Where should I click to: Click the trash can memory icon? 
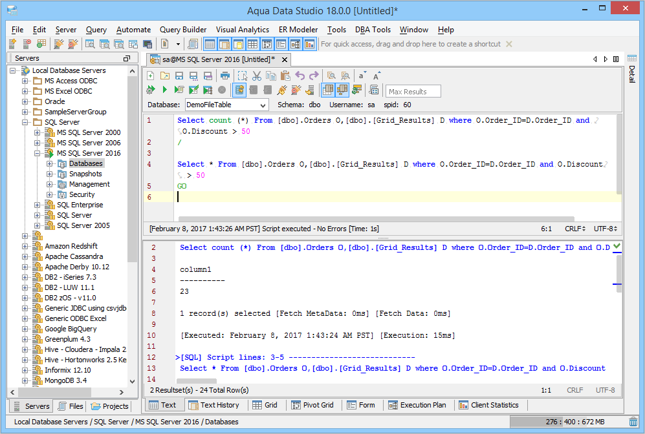pos(633,422)
